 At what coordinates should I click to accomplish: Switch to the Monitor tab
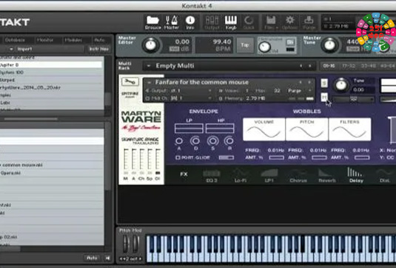coord(45,40)
